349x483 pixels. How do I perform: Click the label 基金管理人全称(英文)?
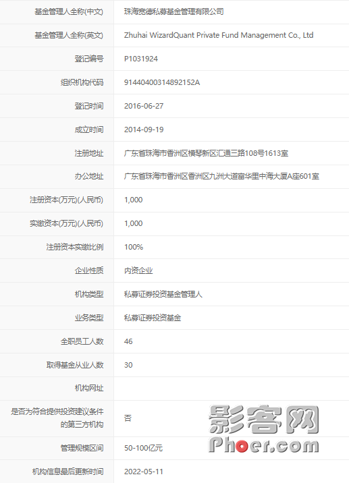(x=69, y=36)
